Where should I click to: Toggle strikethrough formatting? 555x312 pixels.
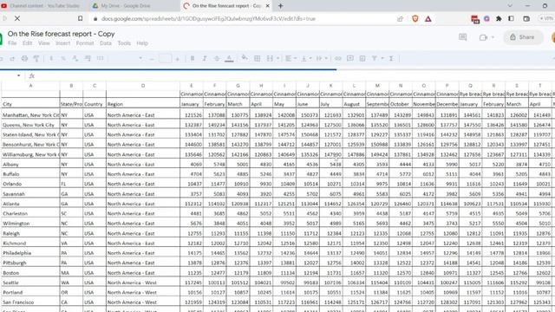[x=217, y=58]
